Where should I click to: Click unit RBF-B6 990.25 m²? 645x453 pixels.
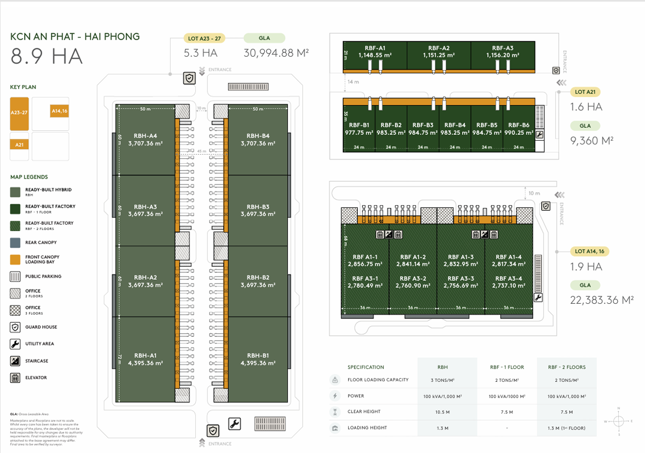coord(519,128)
